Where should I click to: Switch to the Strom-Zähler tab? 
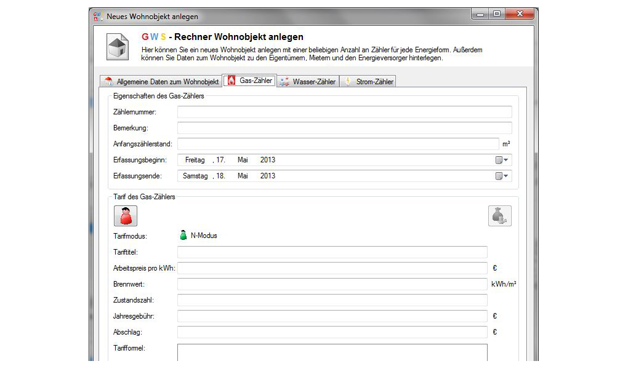[x=368, y=81]
